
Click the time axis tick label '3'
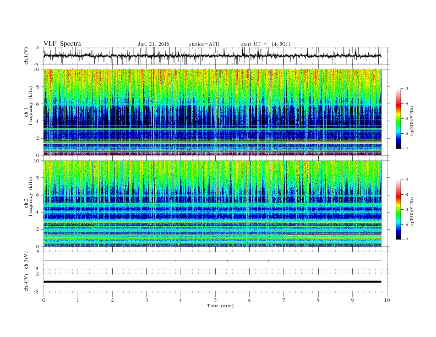pyautogui.click(x=146, y=300)
